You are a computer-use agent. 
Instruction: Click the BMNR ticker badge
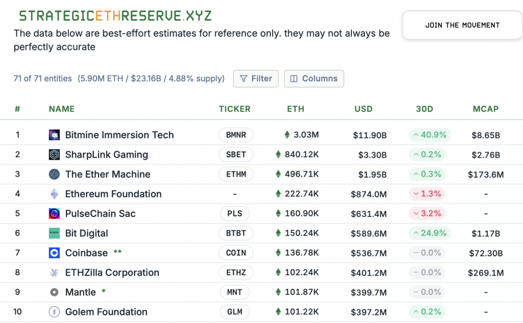pos(236,135)
